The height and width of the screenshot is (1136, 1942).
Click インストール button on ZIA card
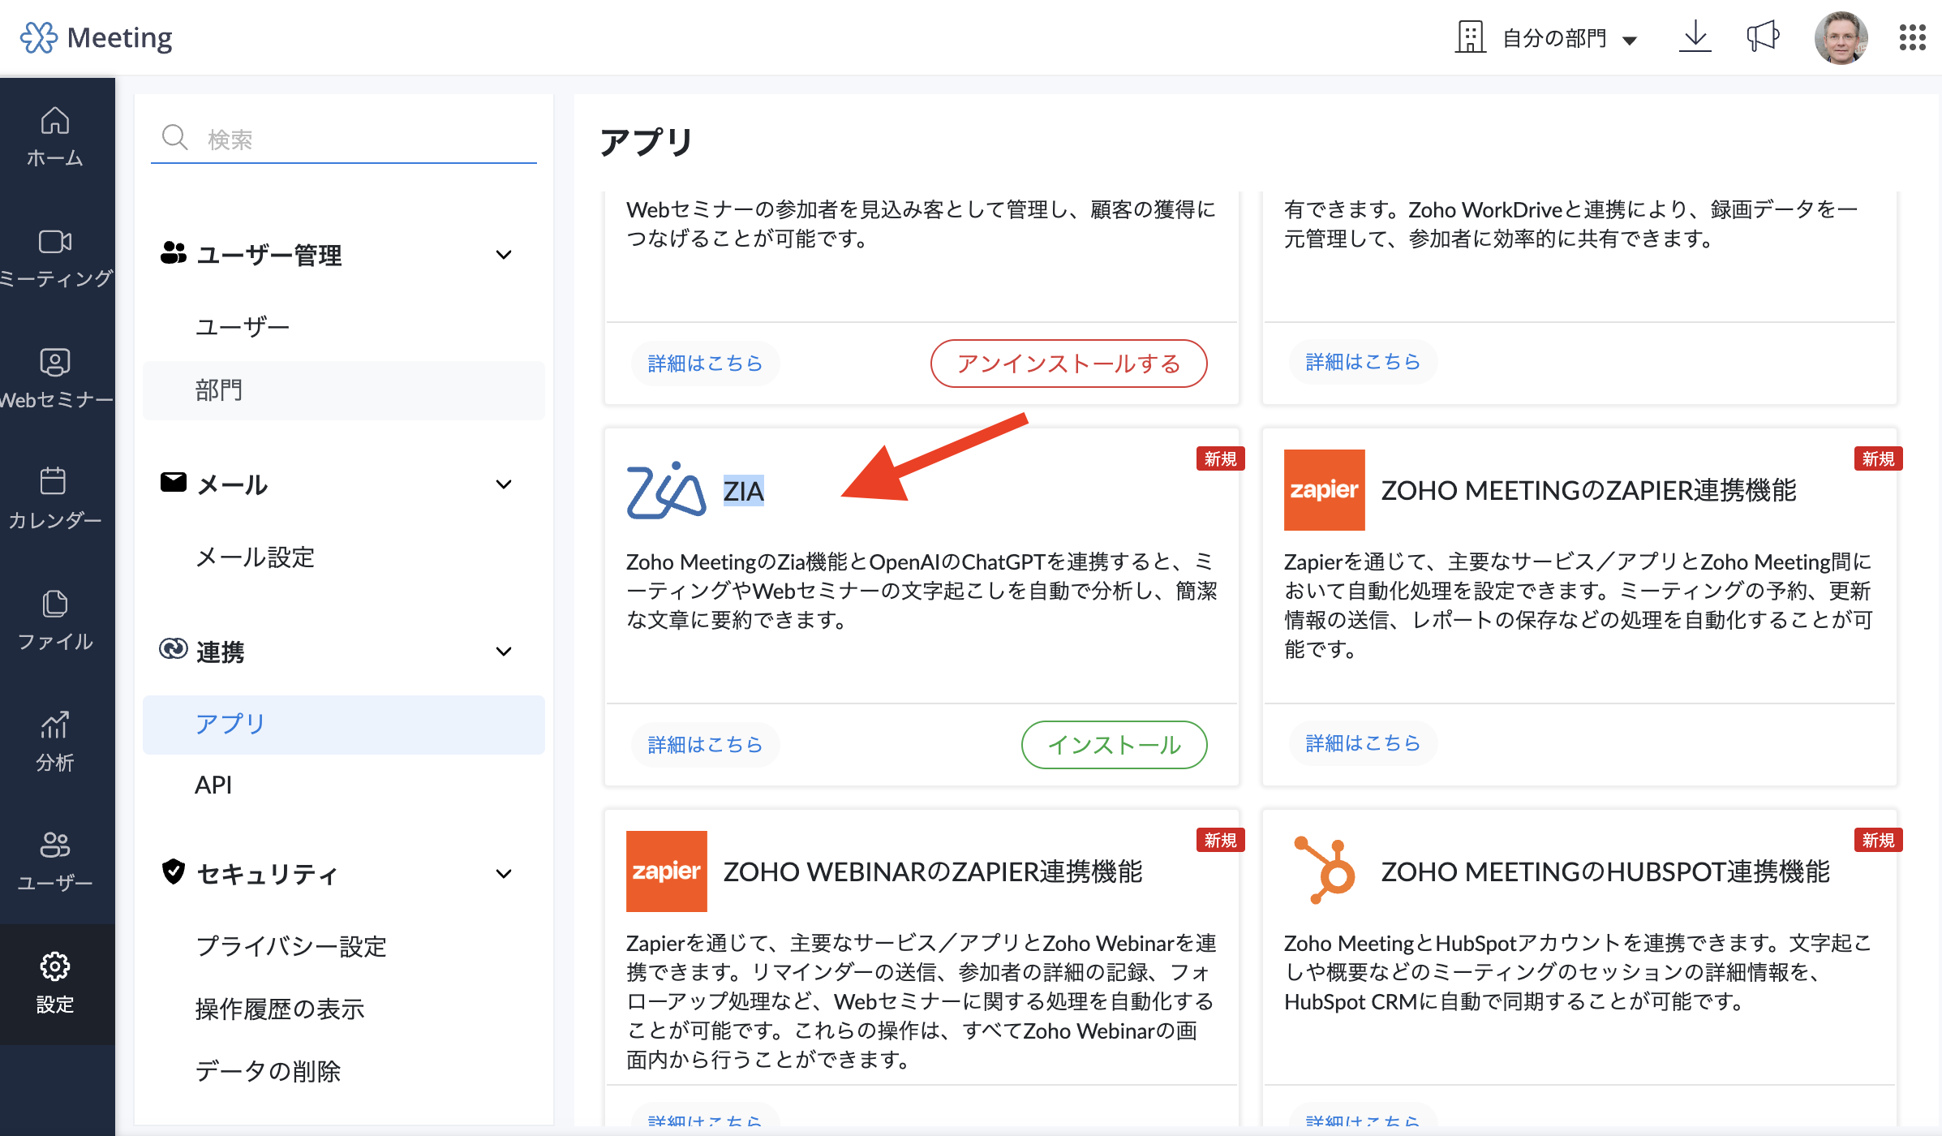pos(1114,744)
